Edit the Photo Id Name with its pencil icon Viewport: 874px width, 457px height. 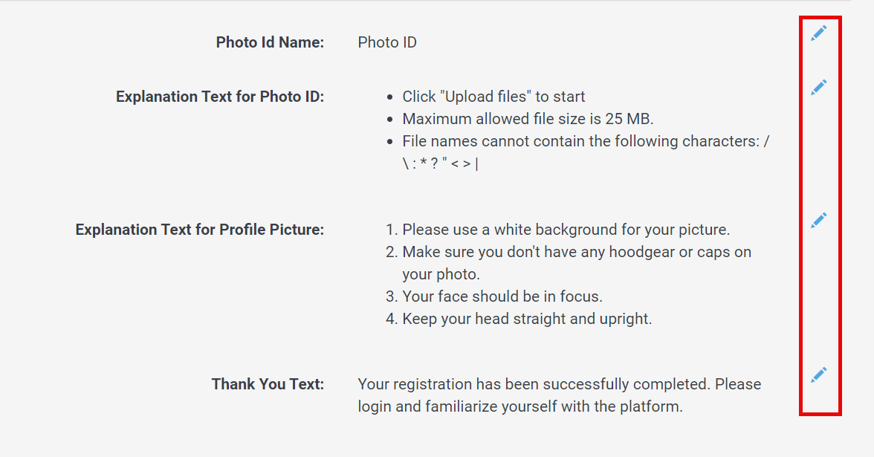pos(818,33)
